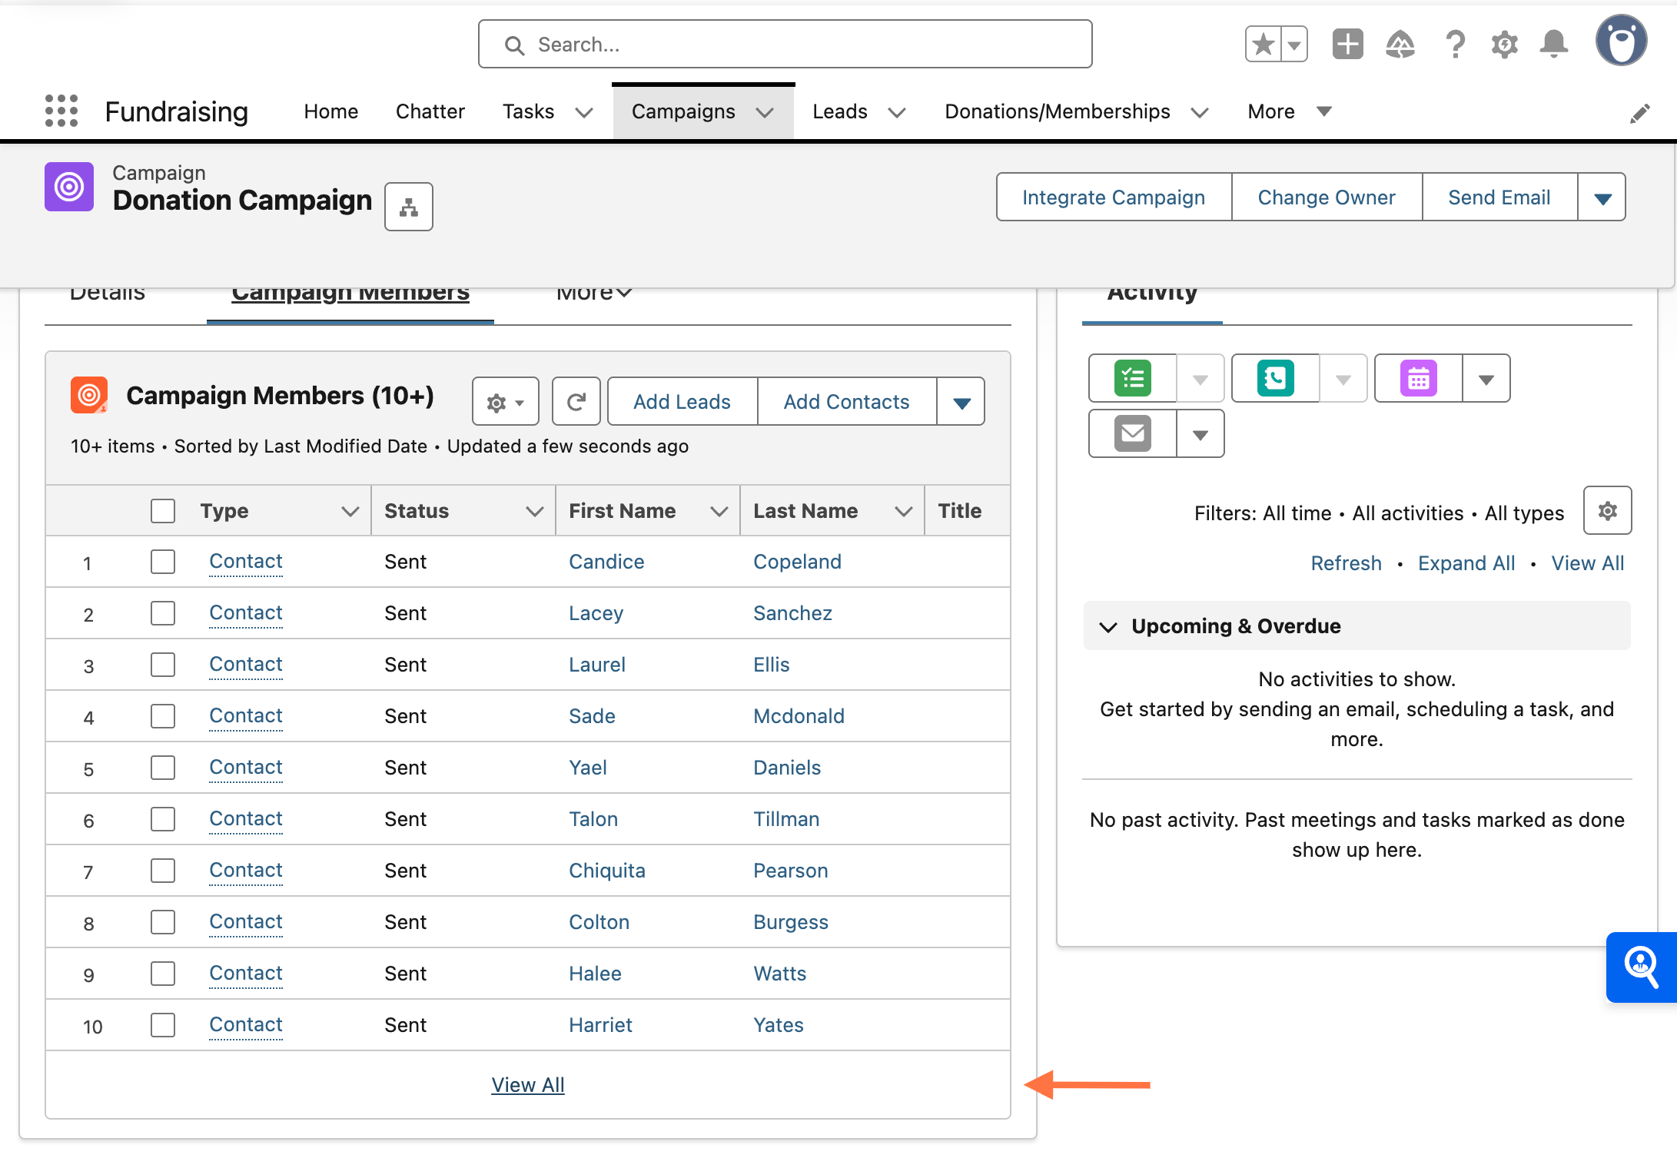Click the purple New Event calendar icon
The height and width of the screenshot is (1158, 1677).
(1419, 378)
